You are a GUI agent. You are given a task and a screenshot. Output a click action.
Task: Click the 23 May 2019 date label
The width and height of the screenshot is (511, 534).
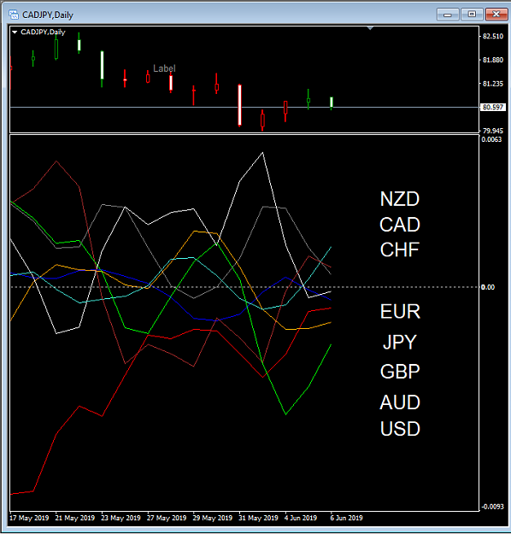121,518
